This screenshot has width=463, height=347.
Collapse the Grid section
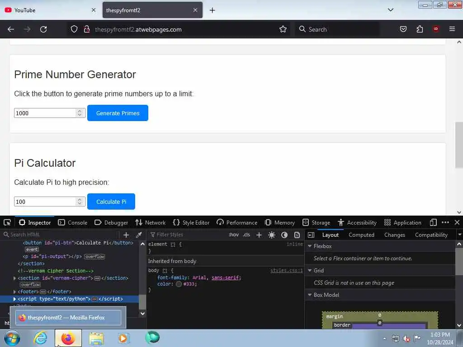point(310,271)
